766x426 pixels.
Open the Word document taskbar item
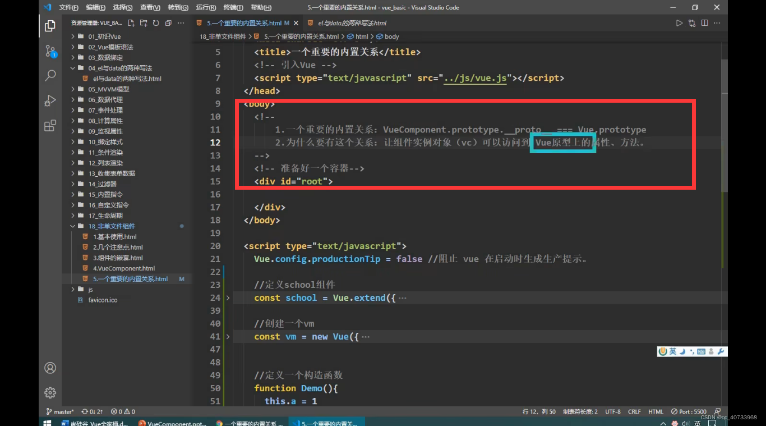tap(95, 423)
